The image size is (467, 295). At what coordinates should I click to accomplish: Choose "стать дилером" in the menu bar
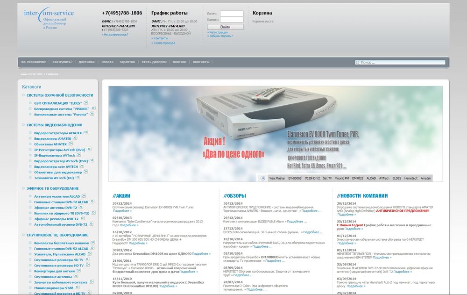pyautogui.click(x=154, y=62)
